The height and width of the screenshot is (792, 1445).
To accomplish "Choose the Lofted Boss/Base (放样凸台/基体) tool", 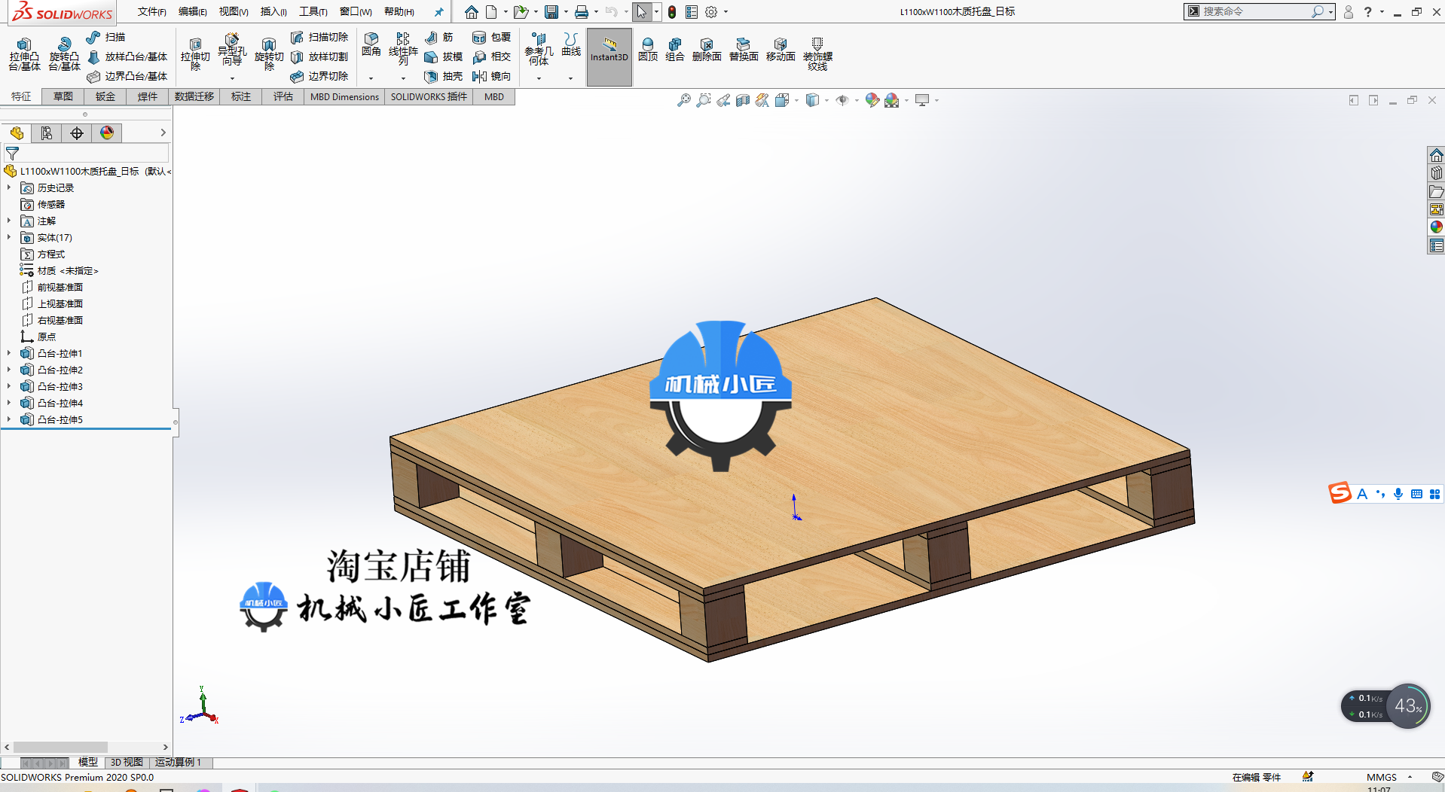I will click(127, 56).
